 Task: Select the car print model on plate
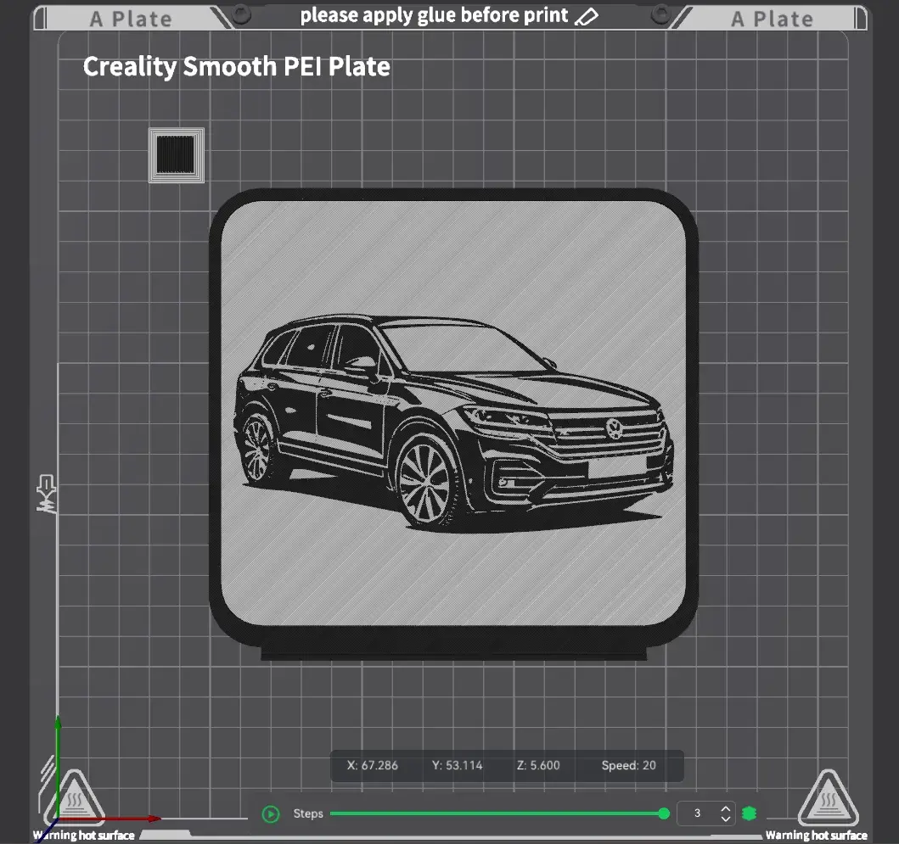[x=453, y=424]
